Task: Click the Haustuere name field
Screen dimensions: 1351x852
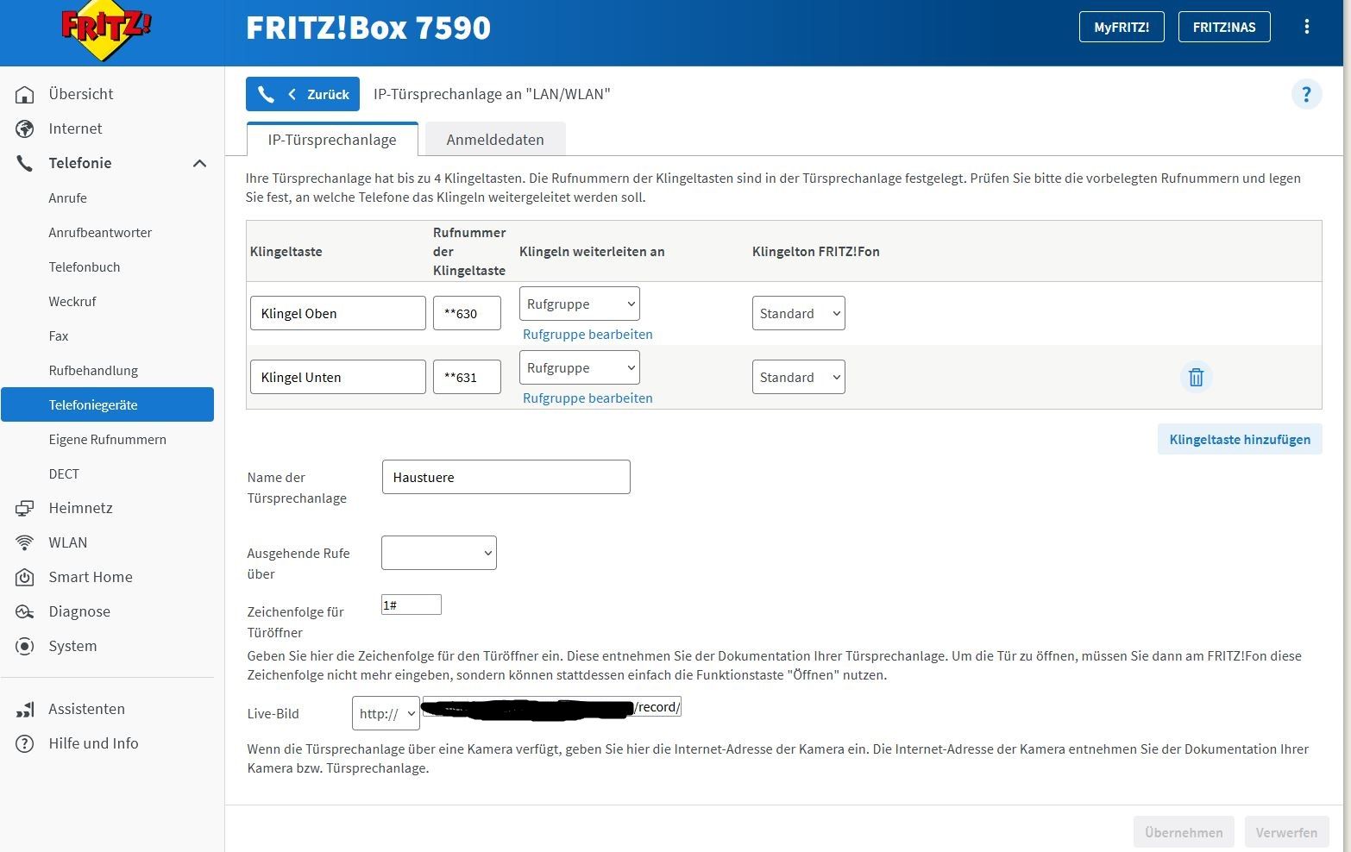Action: click(x=506, y=477)
